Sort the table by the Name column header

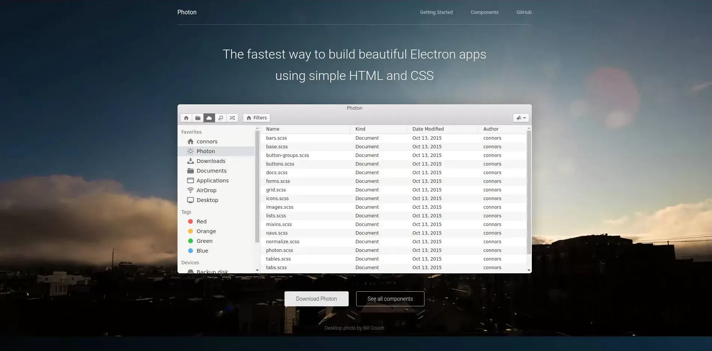coord(273,129)
